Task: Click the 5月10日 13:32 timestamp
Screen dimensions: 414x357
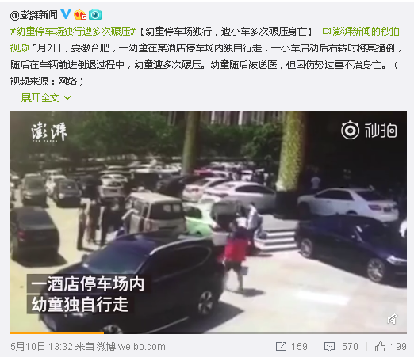Action: pos(42,347)
